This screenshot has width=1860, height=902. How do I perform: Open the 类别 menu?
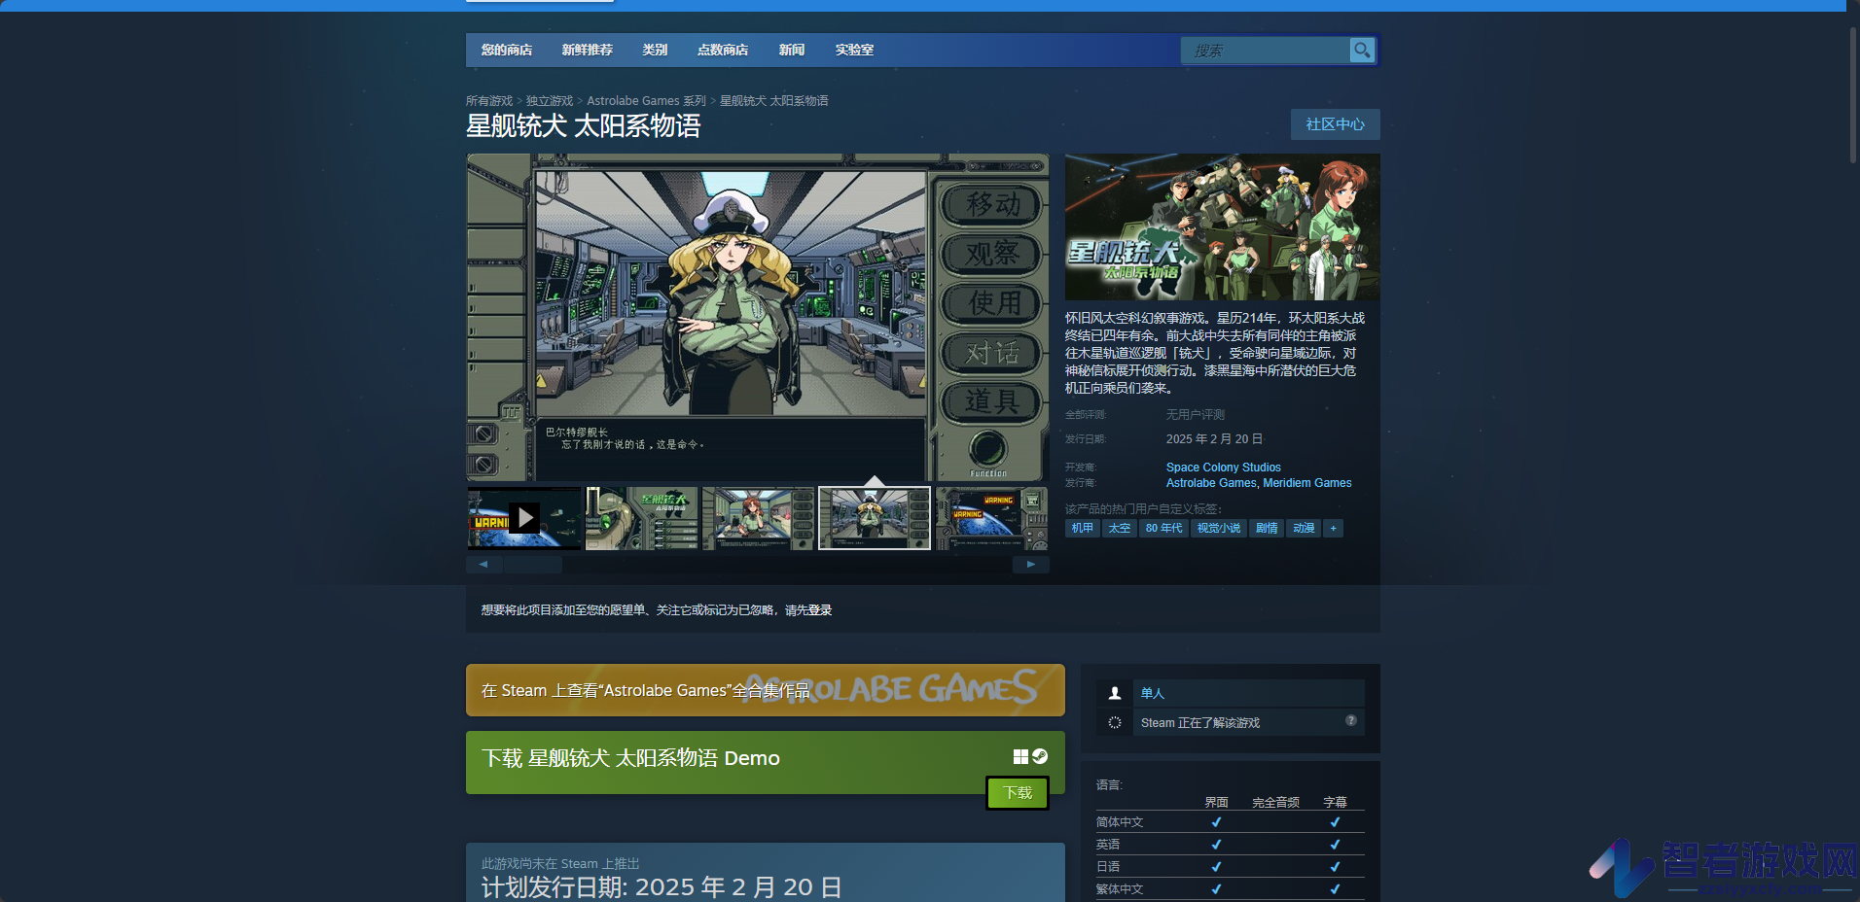[x=655, y=50]
